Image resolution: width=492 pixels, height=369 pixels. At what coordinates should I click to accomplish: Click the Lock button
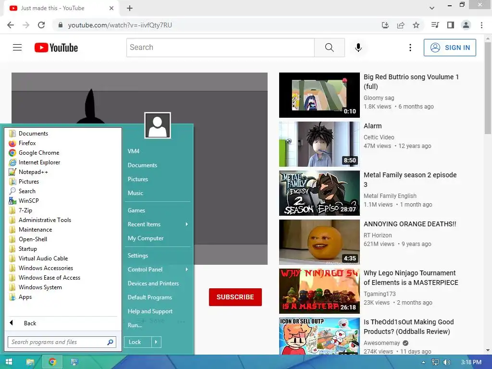point(138,342)
